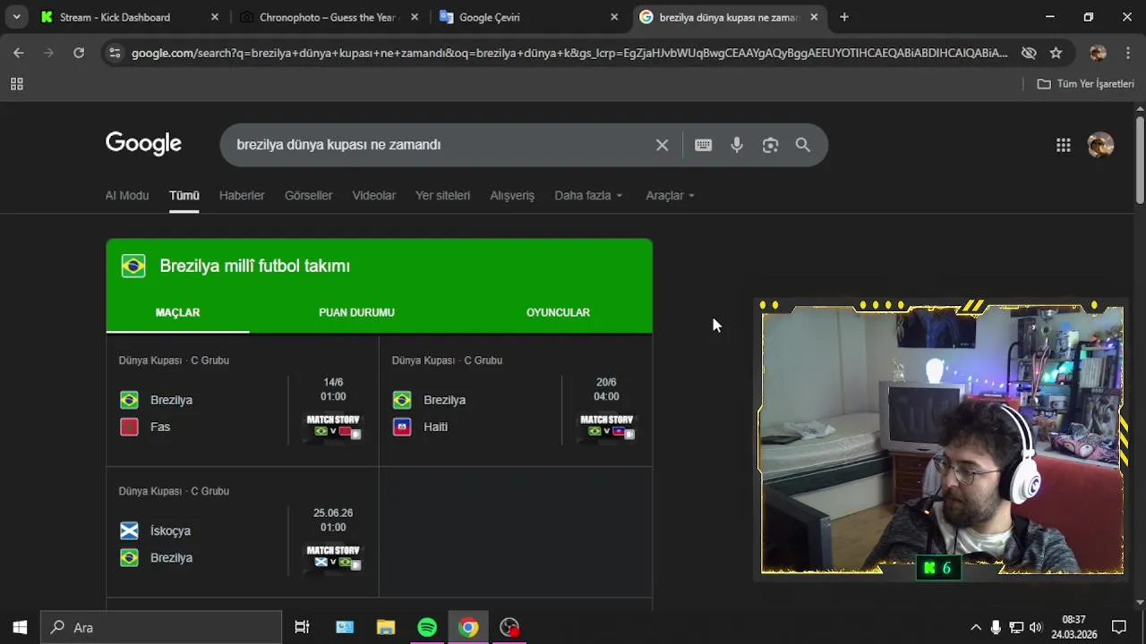
Task: Select the AI Modu search filter
Action: 127,195
